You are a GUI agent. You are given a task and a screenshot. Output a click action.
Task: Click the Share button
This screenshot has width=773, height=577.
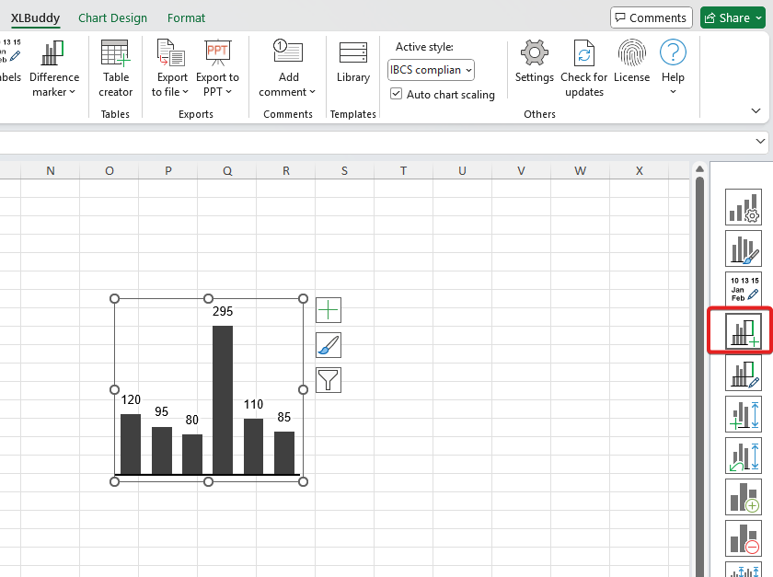[733, 17]
